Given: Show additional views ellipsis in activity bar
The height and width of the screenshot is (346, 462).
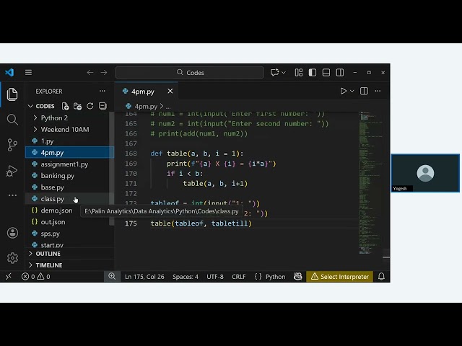Looking at the screenshot, I should 12,195.
